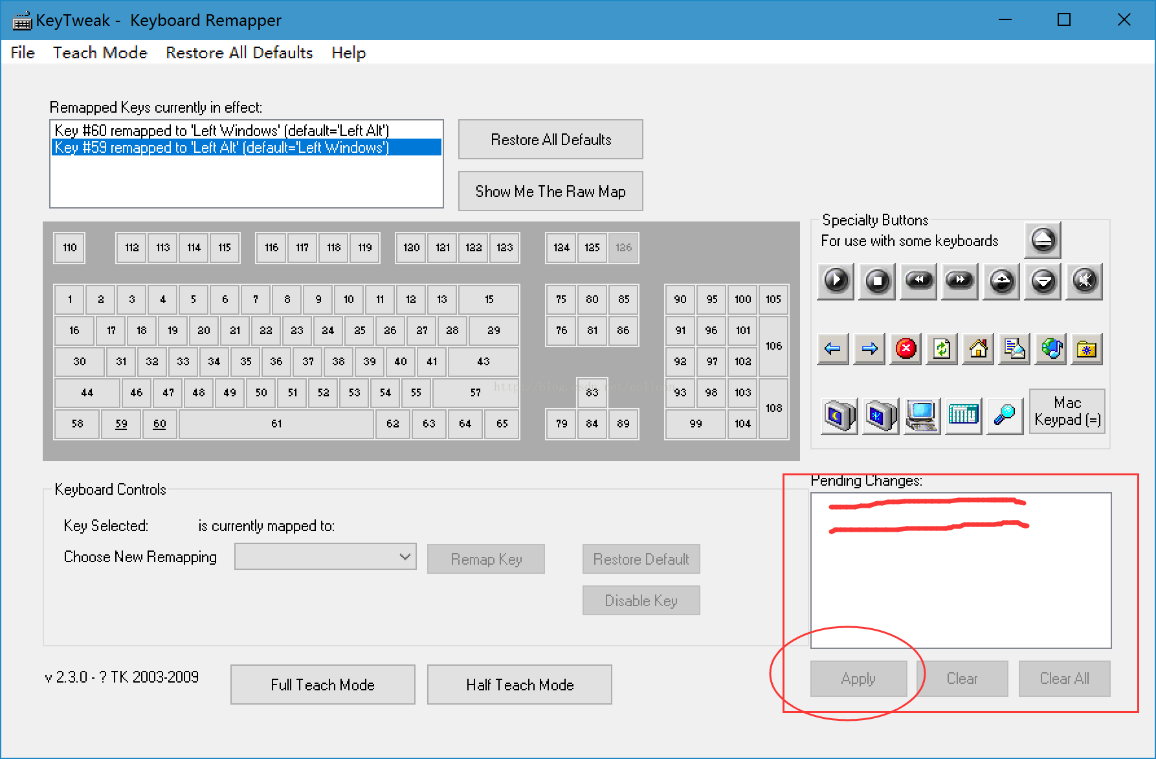
Task: Click the Search magnifier specialty button
Action: [1005, 416]
